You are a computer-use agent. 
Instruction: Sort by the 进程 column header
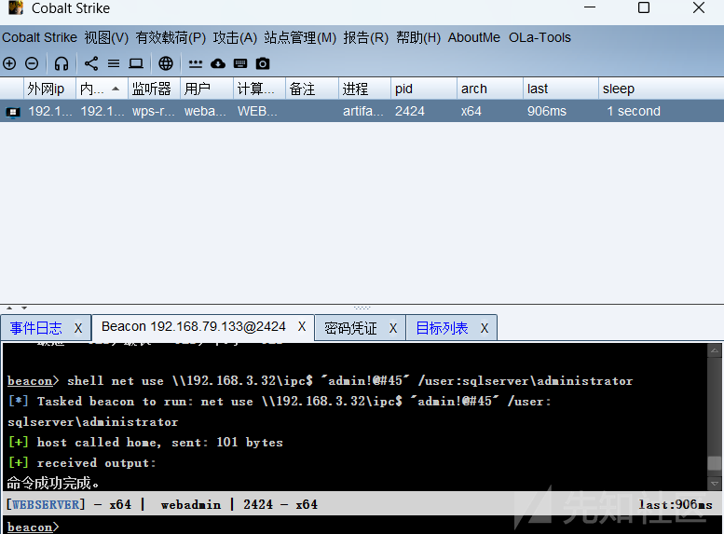pos(364,89)
